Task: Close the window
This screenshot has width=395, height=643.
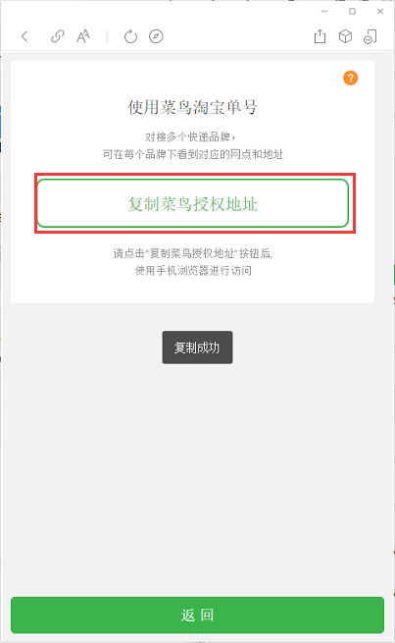Action: pos(380,12)
